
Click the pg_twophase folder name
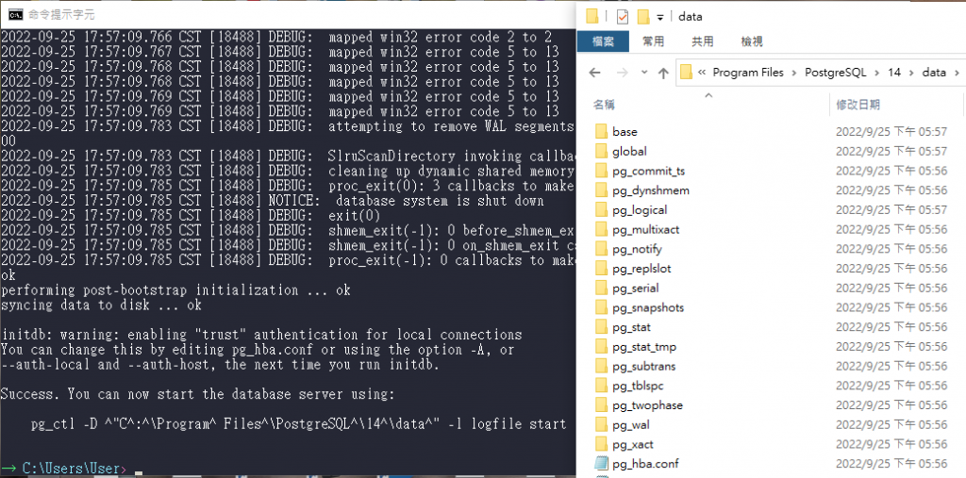(x=647, y=404)
